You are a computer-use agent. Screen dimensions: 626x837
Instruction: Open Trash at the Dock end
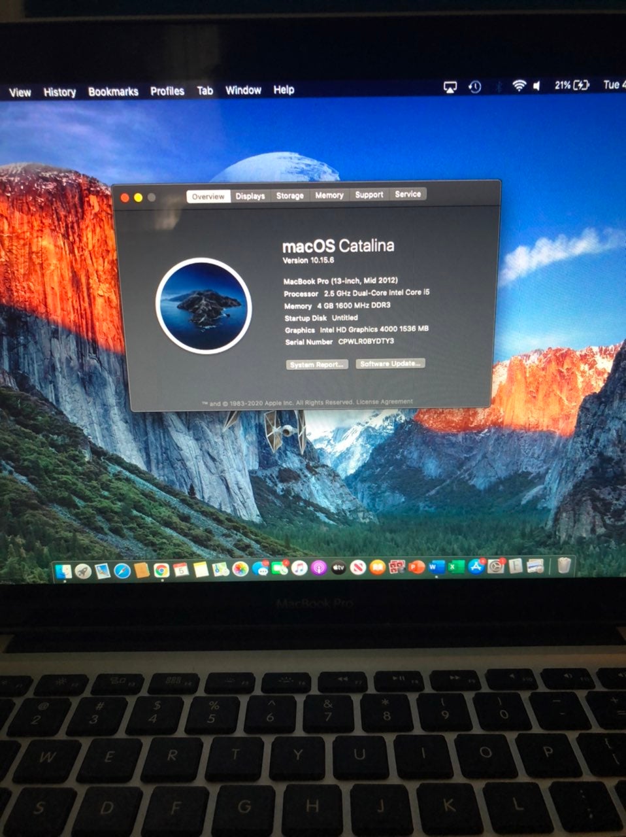pos(565,565)
